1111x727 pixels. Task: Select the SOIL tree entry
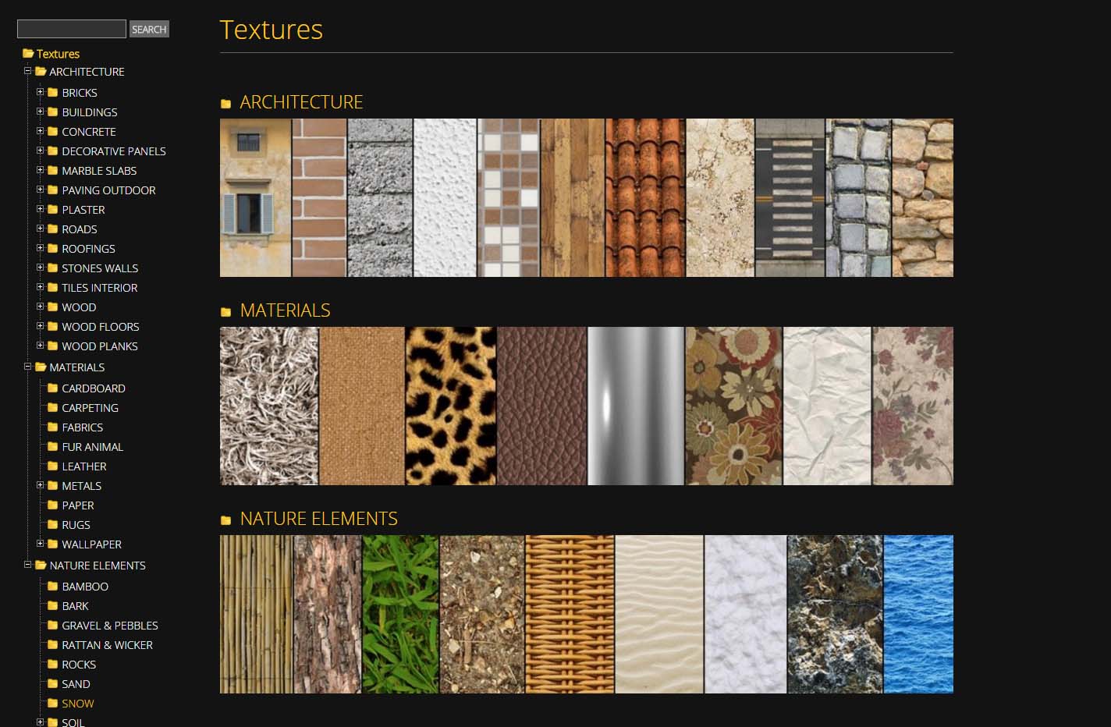coord(73,722)
